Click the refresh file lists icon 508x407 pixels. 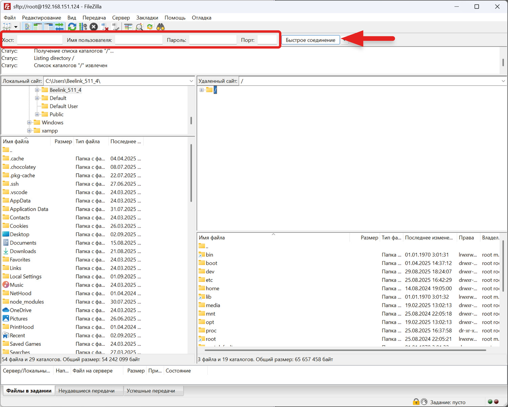pos(72,27)
